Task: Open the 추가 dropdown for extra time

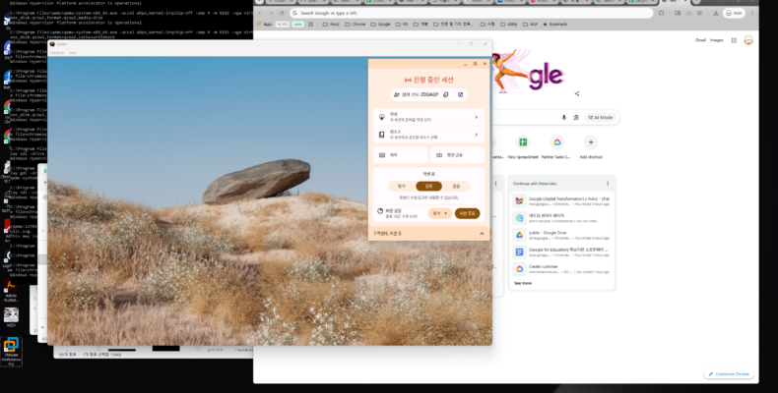Action: pyautogui.click(x=439, y=212)
